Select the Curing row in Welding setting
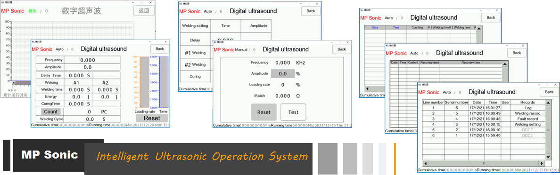The height and width of the screenshot is (175, 560). pyautogui.click(x=195, y=76)
